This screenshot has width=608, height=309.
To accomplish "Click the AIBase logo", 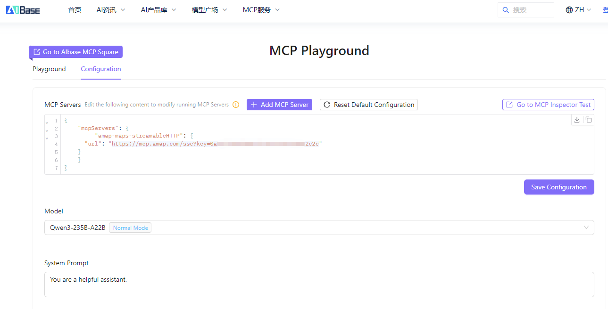I will (23, 10).
